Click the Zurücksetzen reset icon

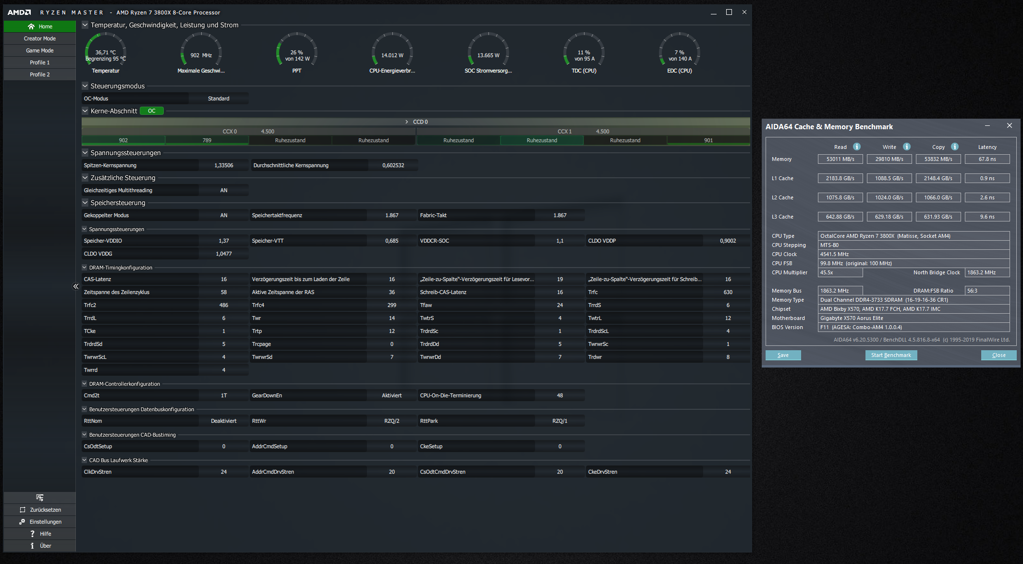pos(23,510)
